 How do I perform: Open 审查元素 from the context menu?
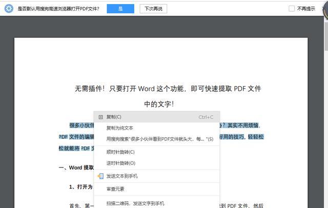[x=157, y=189]
